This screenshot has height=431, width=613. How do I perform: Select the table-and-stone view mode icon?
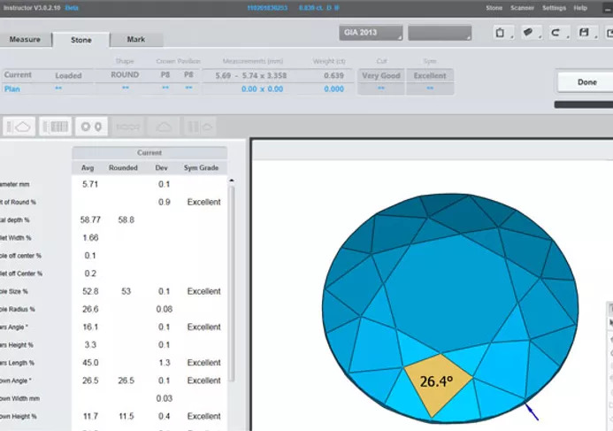[55, 126]
